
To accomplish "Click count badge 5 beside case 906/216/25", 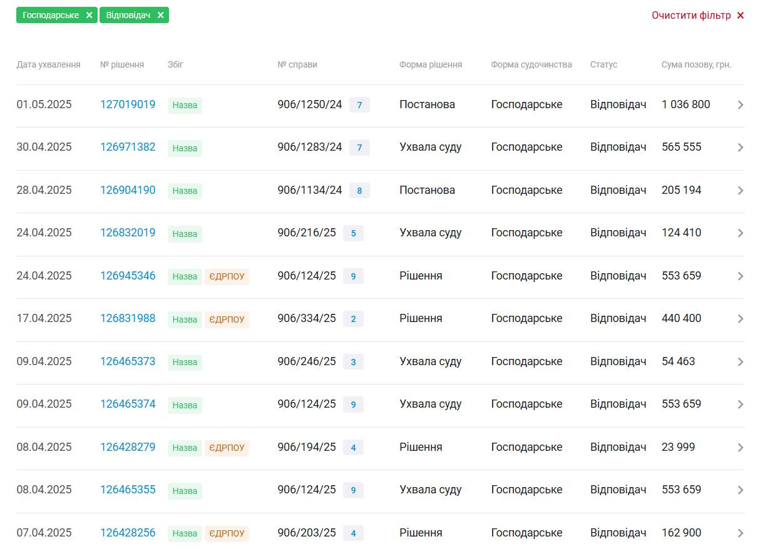I will tap(353, 233).
